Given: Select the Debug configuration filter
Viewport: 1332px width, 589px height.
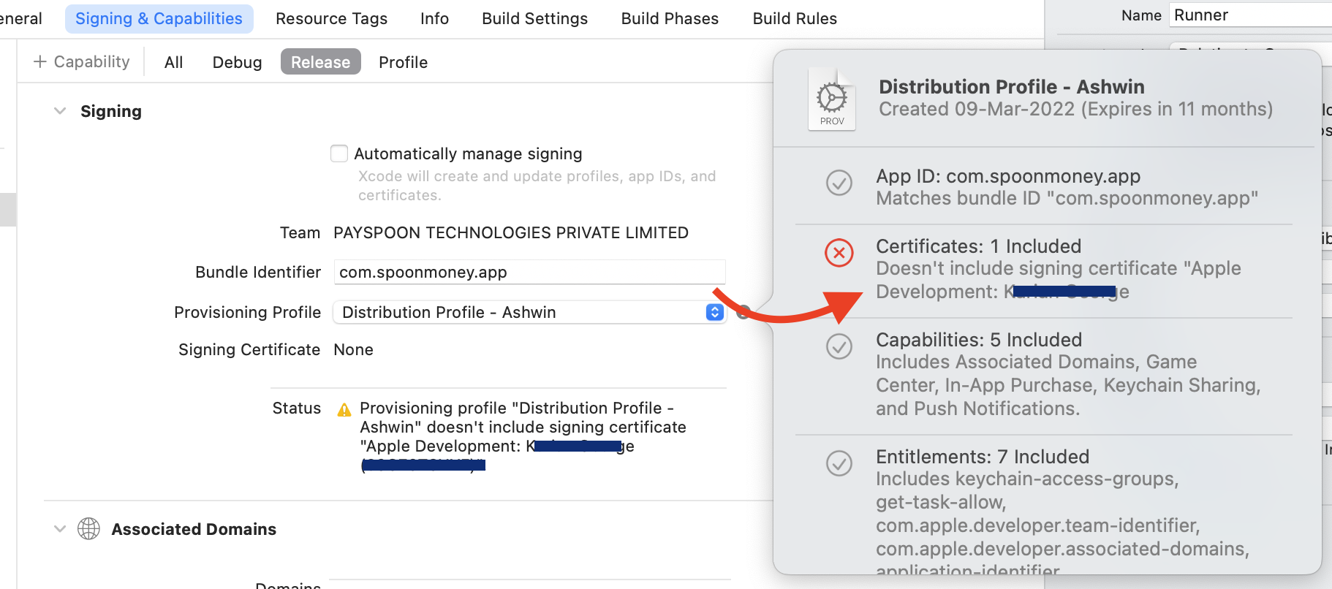Looking at the screenshot, I should click(x=237, y=62).
